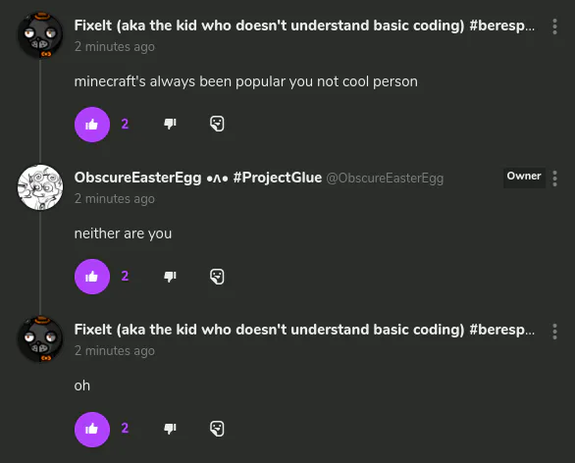575x463 pixels.
Task: Click the Owner badge
Action: click(524, 177)
